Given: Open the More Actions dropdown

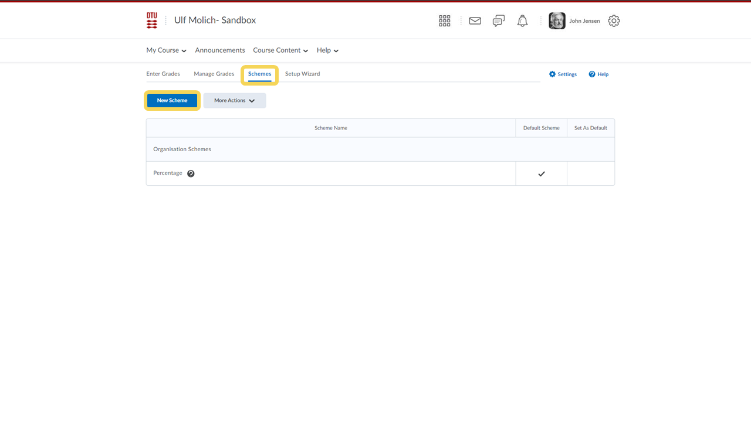Looking at the screenshot, I should pos(235,101).
